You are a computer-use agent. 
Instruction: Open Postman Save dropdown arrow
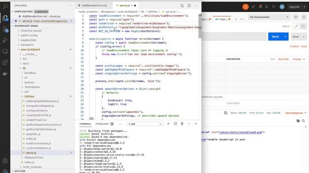click(x=304, y=37)
